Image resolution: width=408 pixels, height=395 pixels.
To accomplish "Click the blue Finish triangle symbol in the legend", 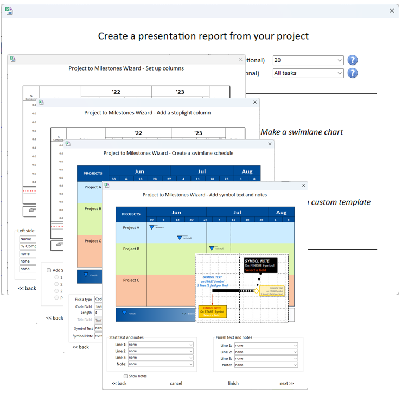I will pyautogui.click(x=124, y=313).
